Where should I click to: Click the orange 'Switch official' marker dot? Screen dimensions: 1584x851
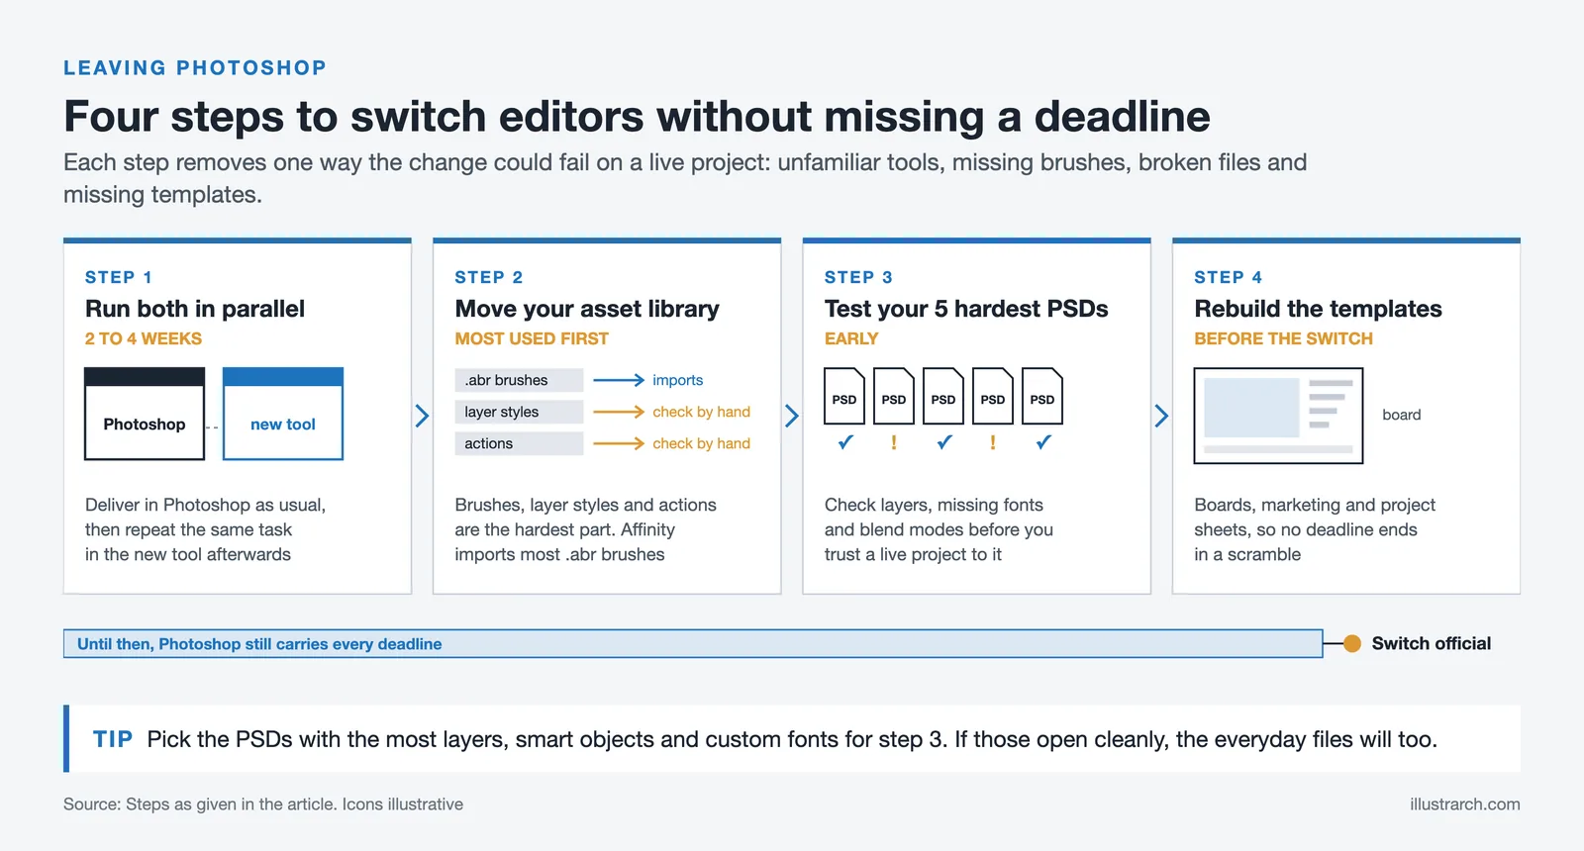[1352, 643]
